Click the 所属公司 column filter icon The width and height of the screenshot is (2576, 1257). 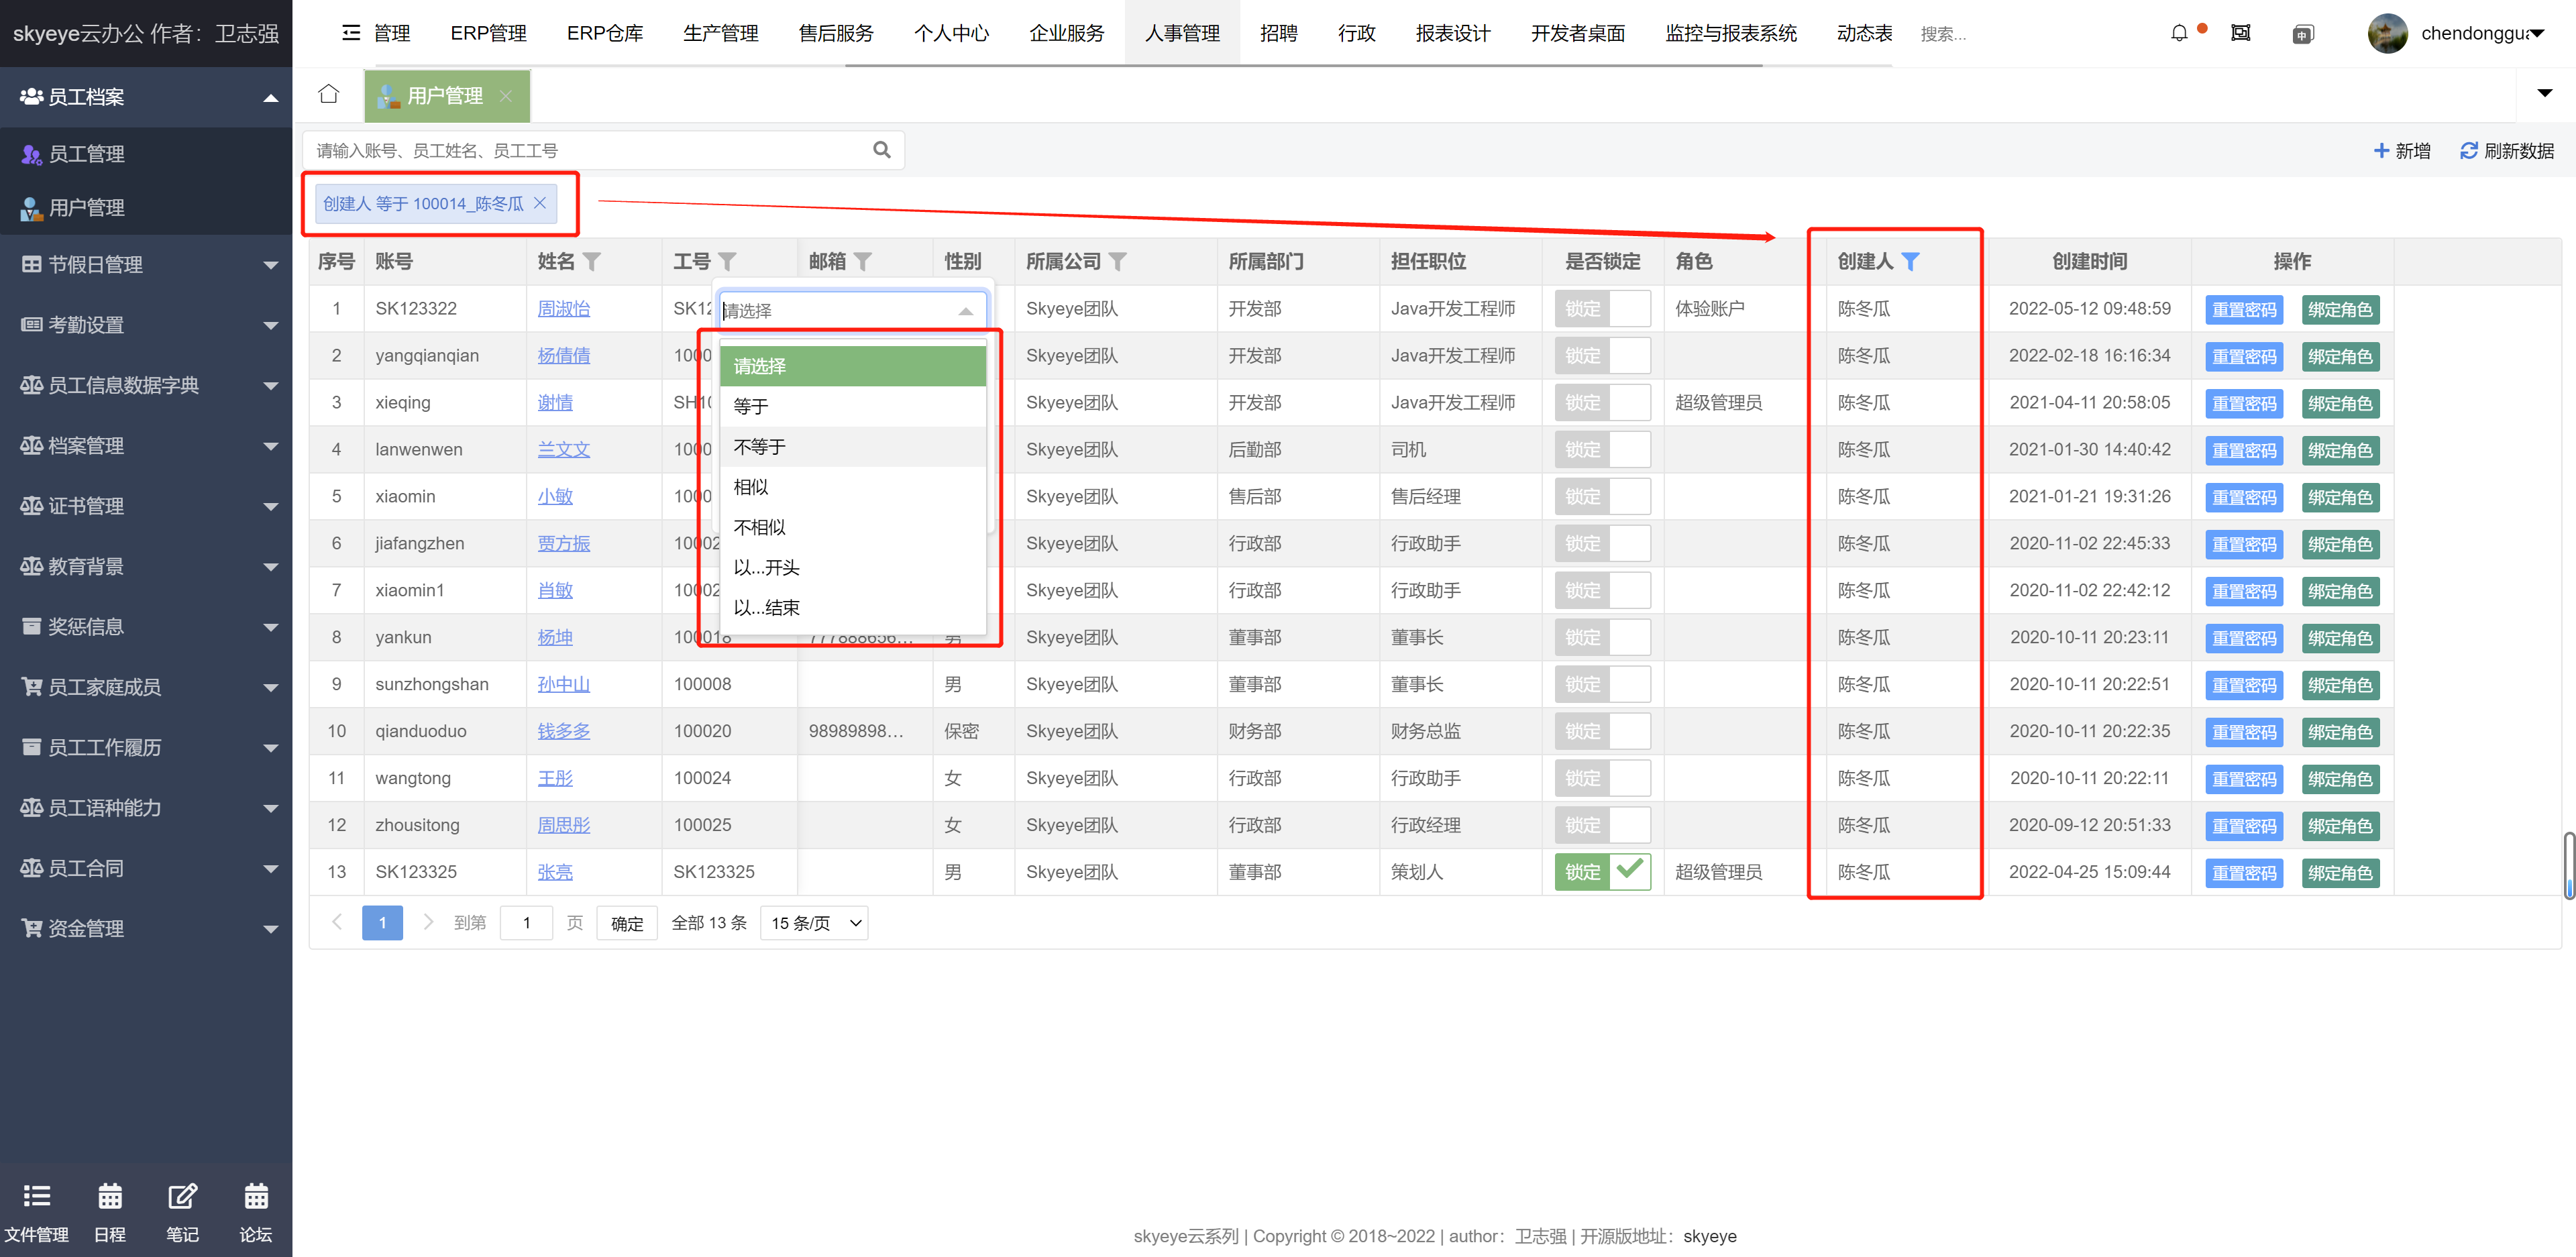tap(1118, 262)
